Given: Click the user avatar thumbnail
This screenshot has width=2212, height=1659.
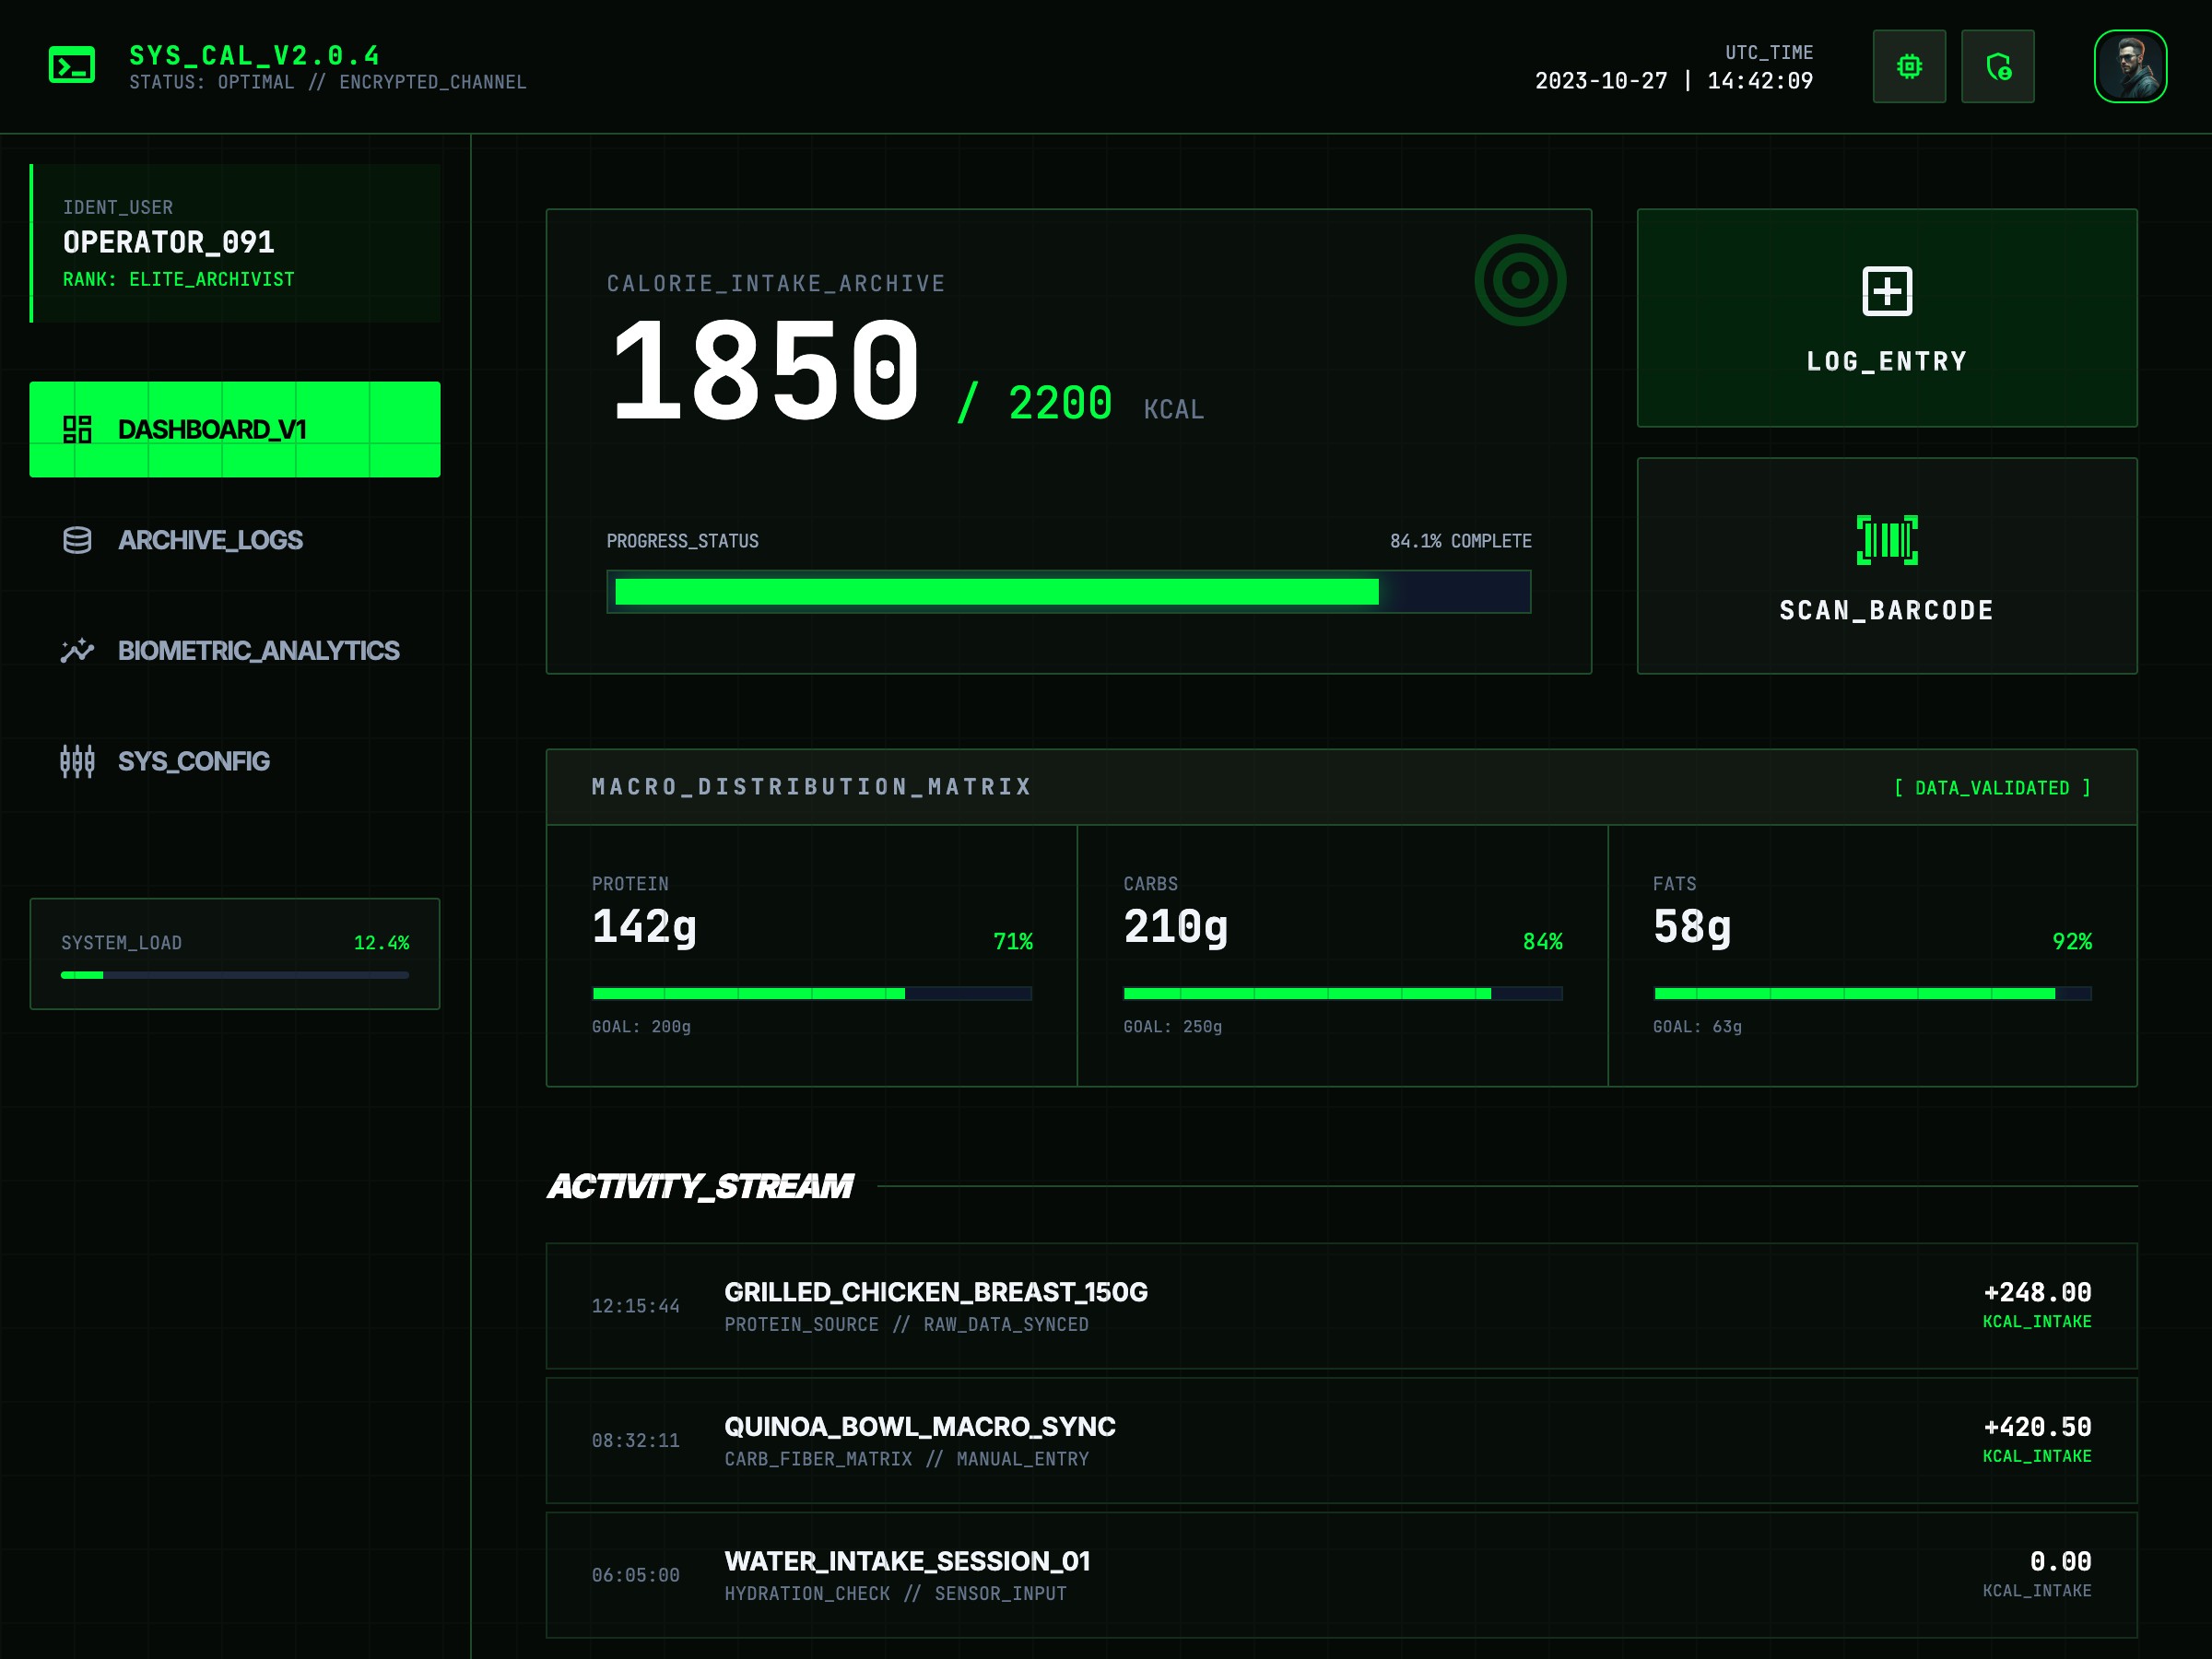Looking at the screenshot, I should (x=2130, y=66).
